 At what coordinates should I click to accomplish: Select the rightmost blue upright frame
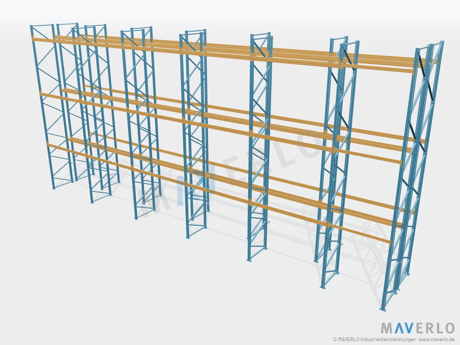tap(412, 174)
